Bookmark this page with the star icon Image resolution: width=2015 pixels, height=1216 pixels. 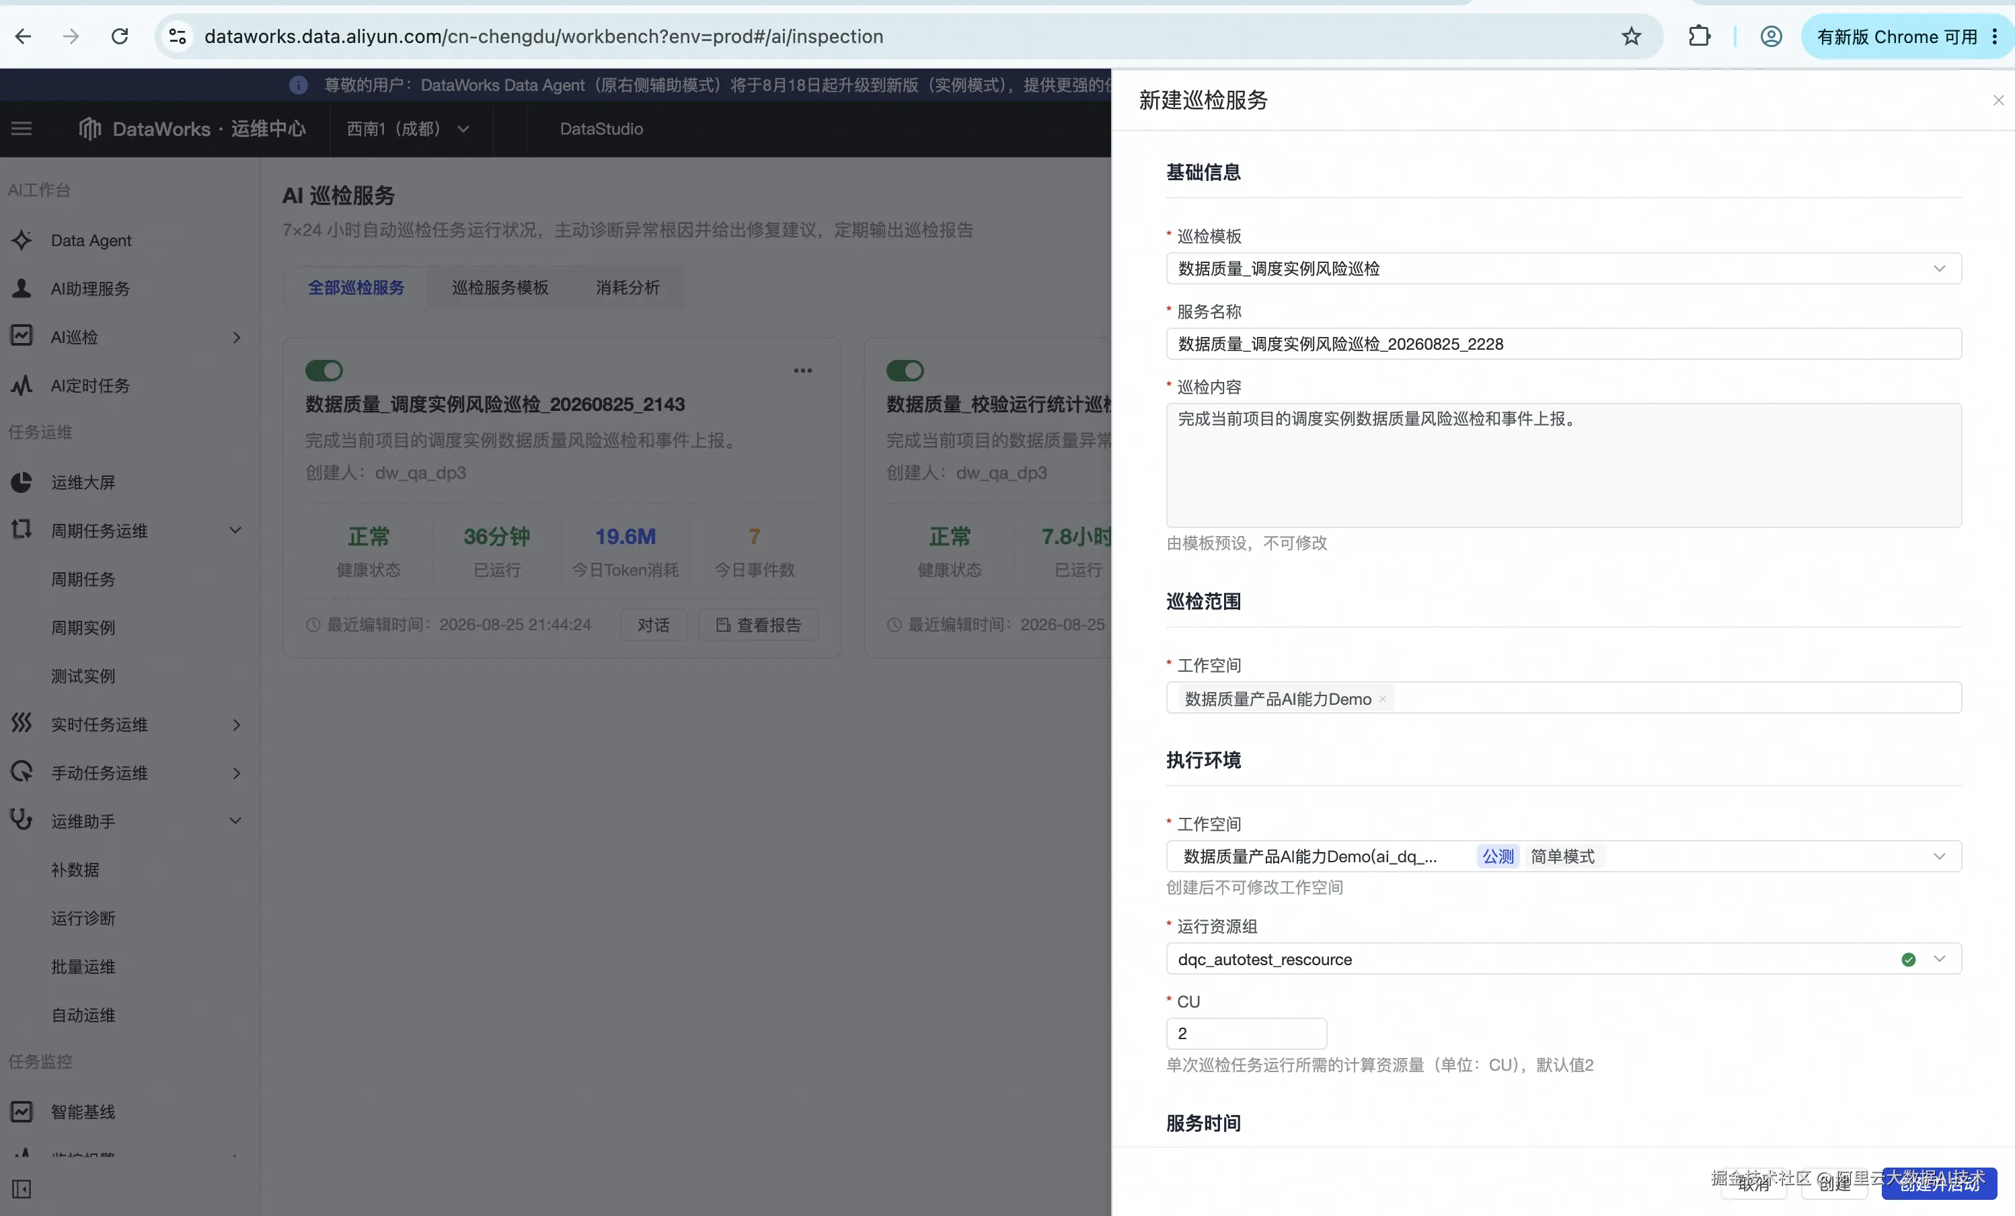[x=1632, y=36]
